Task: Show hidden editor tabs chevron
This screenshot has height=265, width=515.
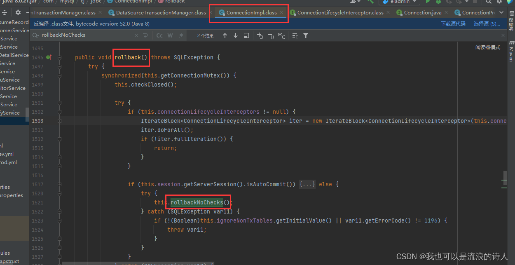Action: click(501, 13)
